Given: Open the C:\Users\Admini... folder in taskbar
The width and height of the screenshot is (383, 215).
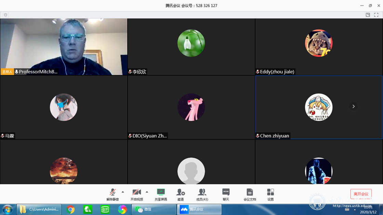Looking at the screenshot, I should [x=39, y=210].
